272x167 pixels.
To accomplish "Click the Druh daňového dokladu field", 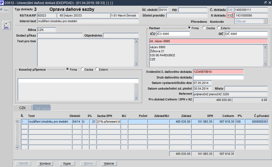I will (x=218, y=77).
